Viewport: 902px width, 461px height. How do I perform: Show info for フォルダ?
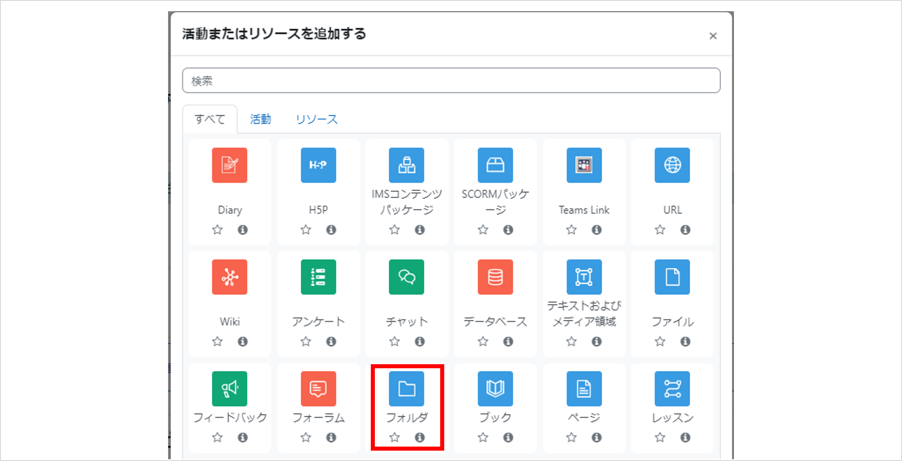420,437
